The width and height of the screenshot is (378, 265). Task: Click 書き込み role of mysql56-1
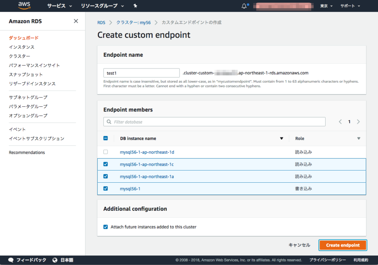click(x=304, y=189)
